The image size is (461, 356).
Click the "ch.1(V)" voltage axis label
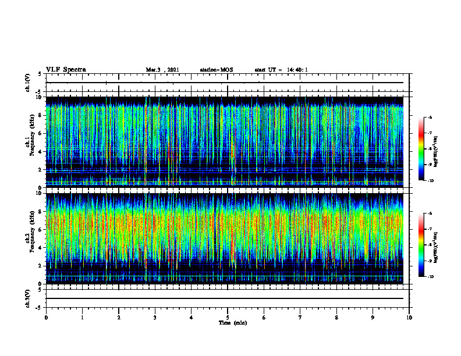[27, 83]
